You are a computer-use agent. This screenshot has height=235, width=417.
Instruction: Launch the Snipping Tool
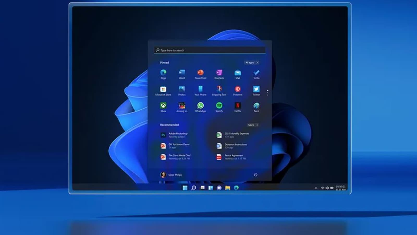pyautogui.click(x=219, y=91)
